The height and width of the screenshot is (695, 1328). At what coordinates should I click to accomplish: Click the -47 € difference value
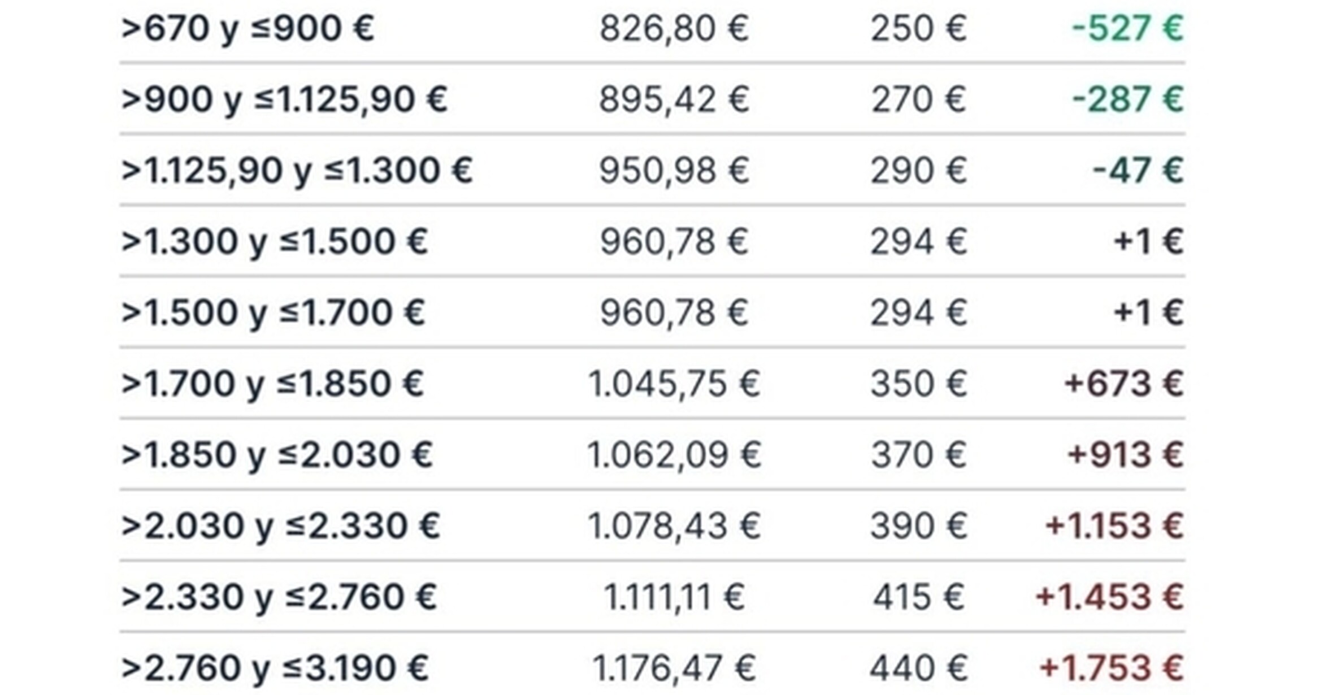pyautogui.click(x=1138, y=171)
